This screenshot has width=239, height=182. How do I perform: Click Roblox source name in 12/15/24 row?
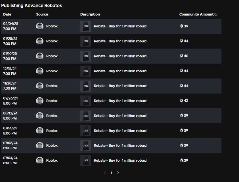pyautogui.click(x=52, y=71)
